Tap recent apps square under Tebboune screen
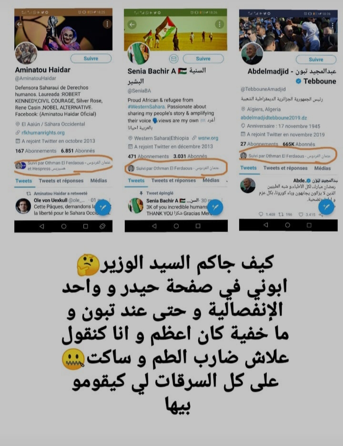Image resolution: width=343 pixels, height=446 pixels. (x=309, y=225)
